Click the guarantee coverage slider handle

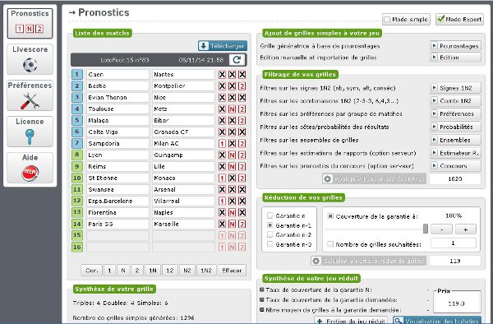pyautogui.click(x=426, y=229)
